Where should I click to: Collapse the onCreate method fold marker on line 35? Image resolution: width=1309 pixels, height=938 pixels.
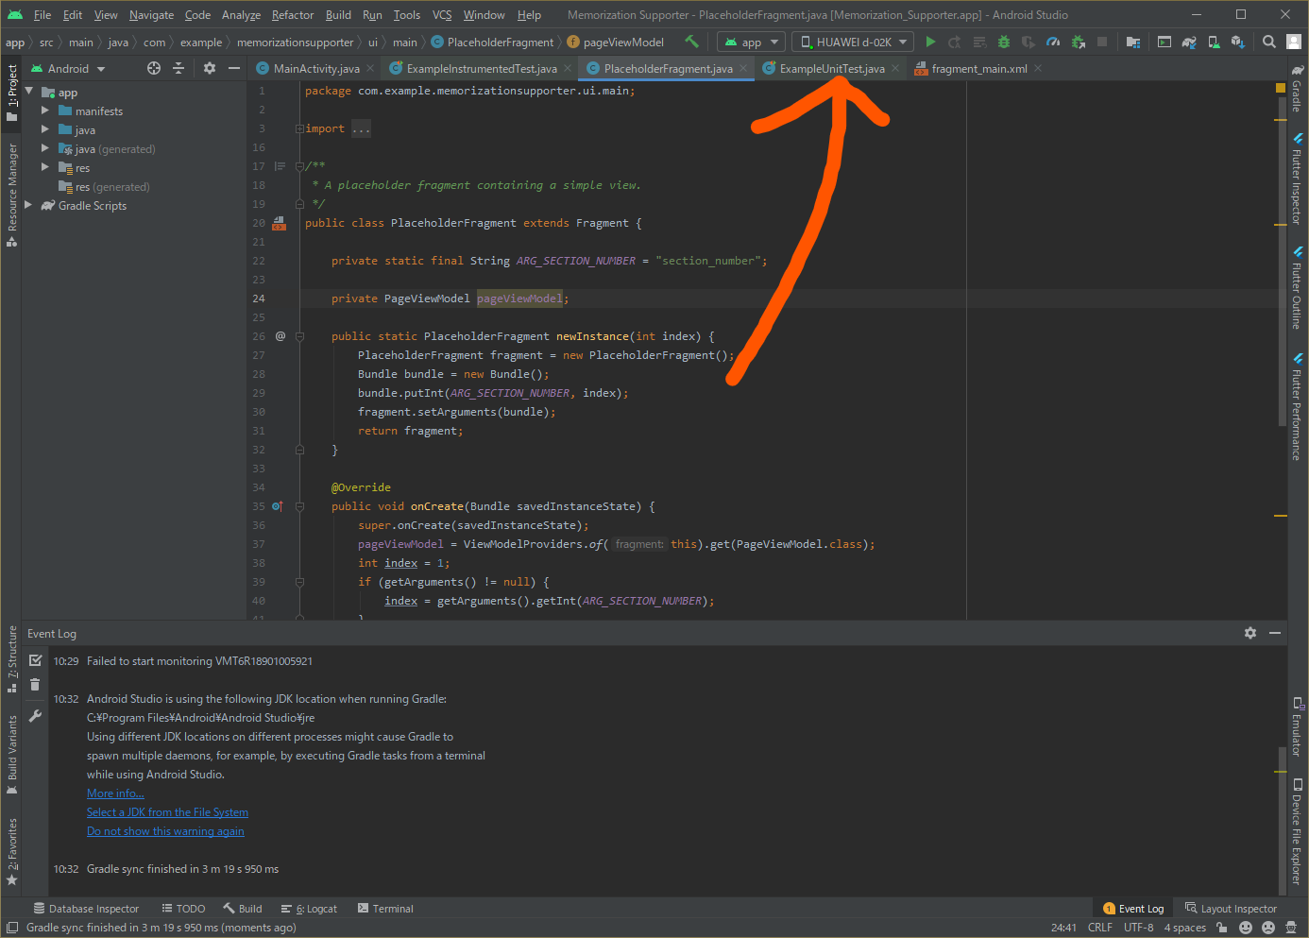299,506
